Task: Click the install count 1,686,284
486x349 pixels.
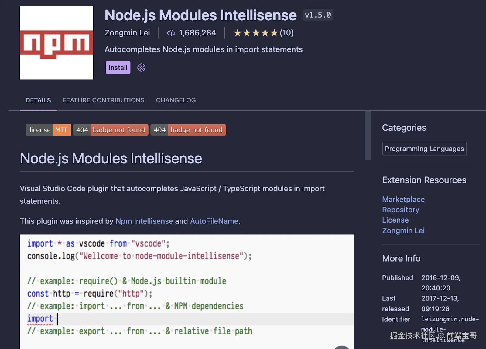Action: pyautogui.click(x=197, y=33)
